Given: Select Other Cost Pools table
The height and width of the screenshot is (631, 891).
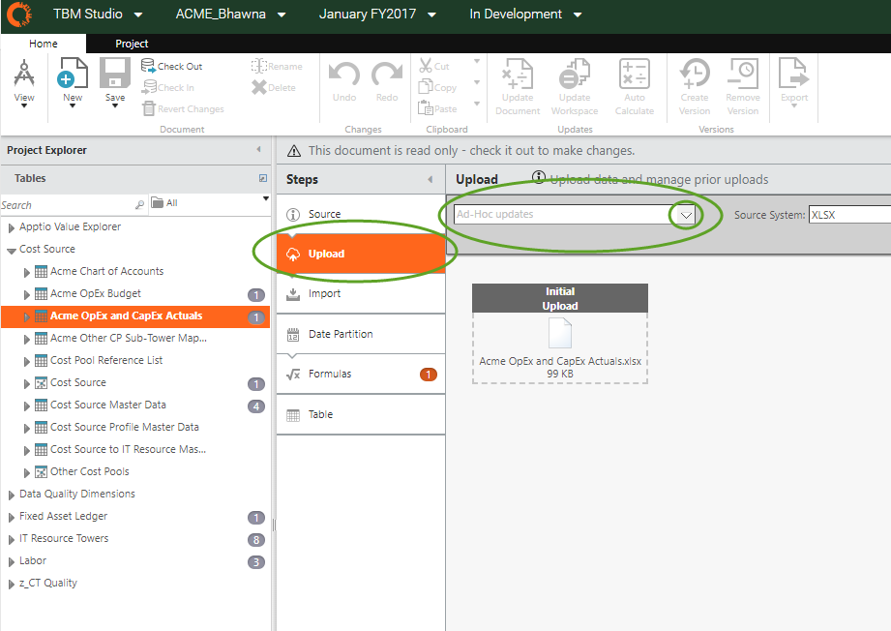Looking at the screenshot, I should pyautogui.click(x=90, y=471).
